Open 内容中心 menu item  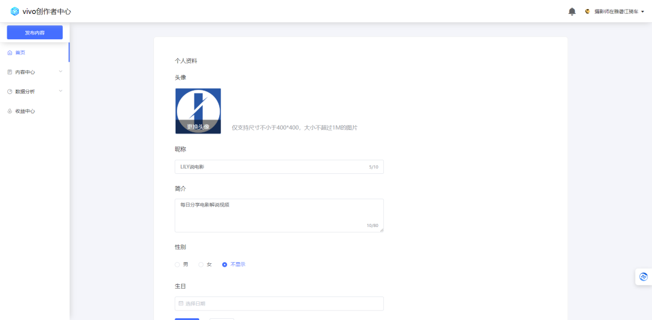[x=35, y=72]
